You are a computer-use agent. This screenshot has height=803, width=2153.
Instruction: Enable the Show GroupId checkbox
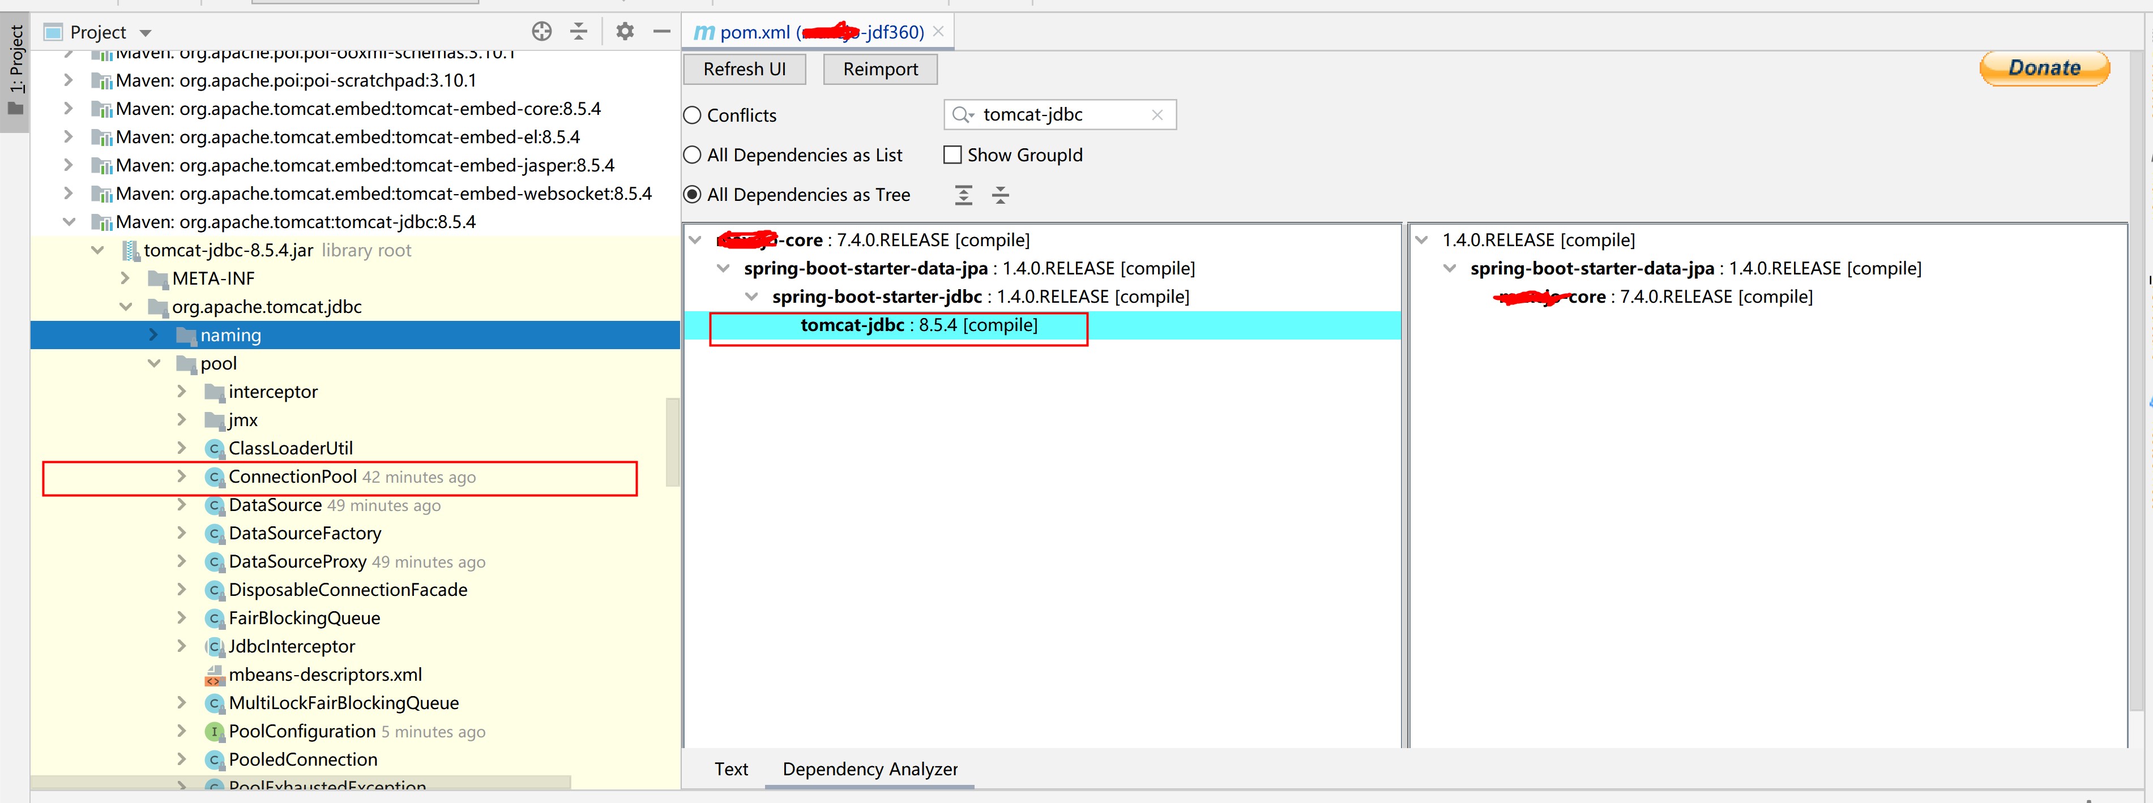(x=952, y=154)
